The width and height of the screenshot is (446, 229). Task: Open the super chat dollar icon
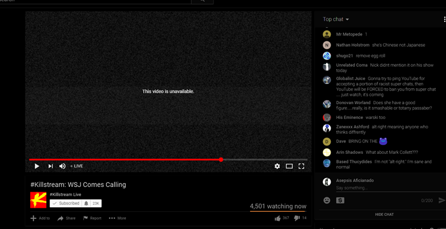[x=340, y=201]
